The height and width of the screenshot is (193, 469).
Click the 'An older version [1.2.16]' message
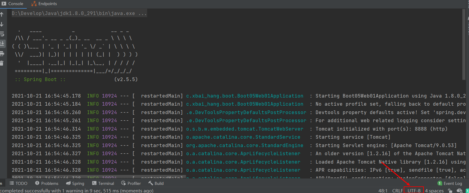pyautogui.click(x=390, y=154)
